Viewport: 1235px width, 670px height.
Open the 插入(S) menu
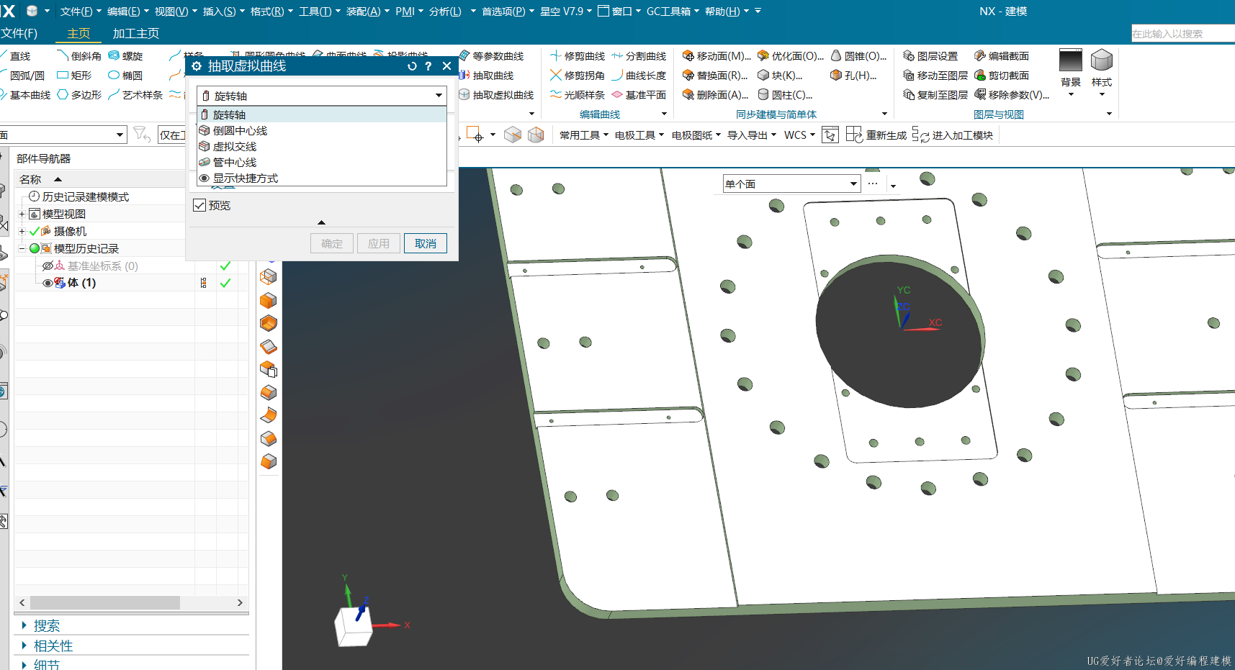(x=223, y=12)
